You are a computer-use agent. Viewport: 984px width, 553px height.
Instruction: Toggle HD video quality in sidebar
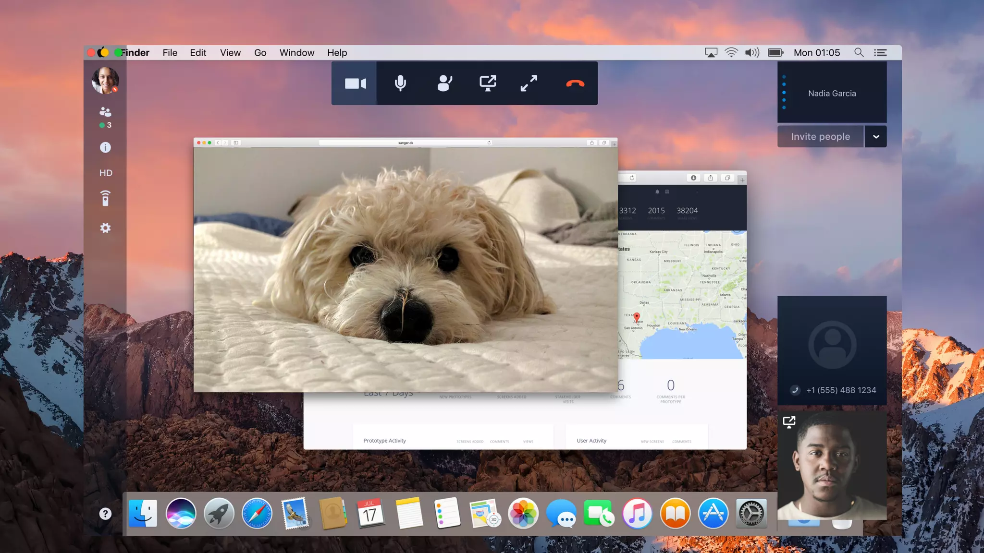click(106, 173)
